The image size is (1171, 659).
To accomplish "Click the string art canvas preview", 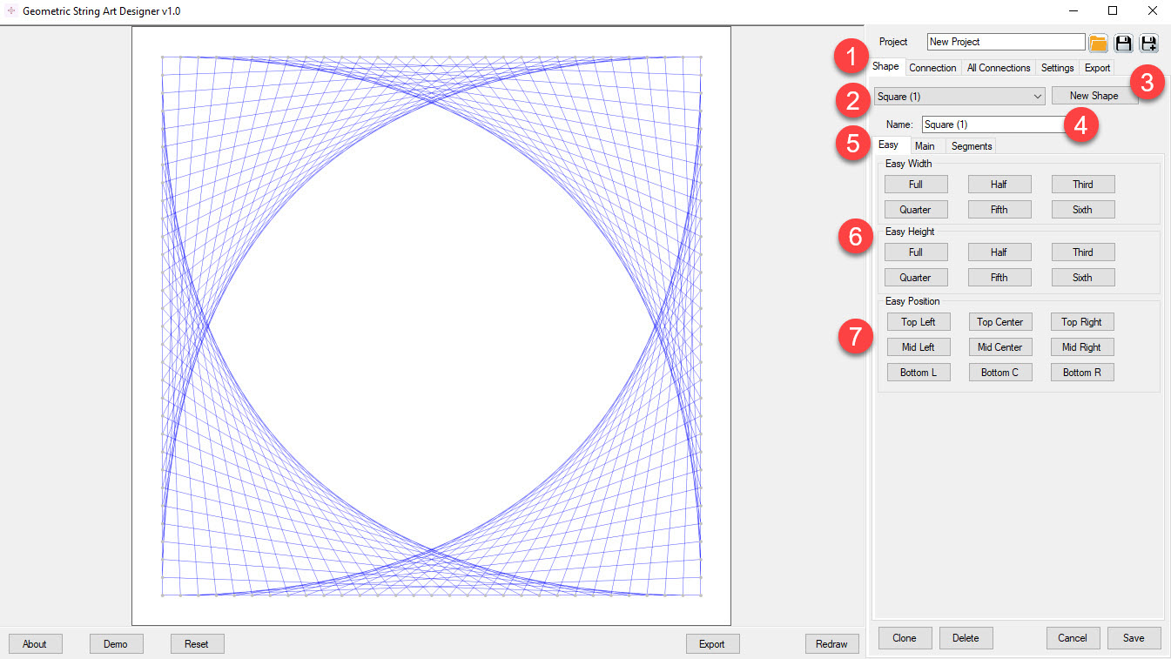I will pos(431,326).
